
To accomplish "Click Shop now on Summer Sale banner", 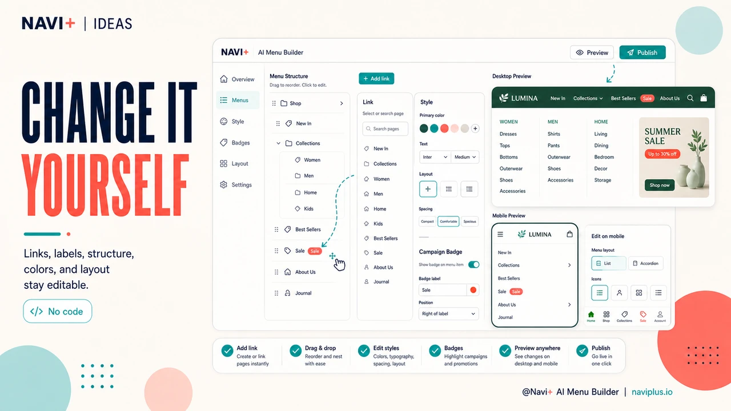I will coord(660,185).
